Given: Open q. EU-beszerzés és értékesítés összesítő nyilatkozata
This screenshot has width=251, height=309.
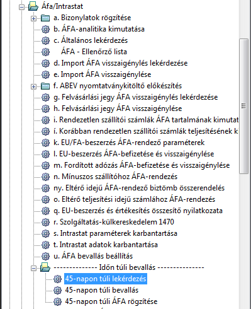Looking at the screenshot, I should pyautogui.click(x=138, y=211).
